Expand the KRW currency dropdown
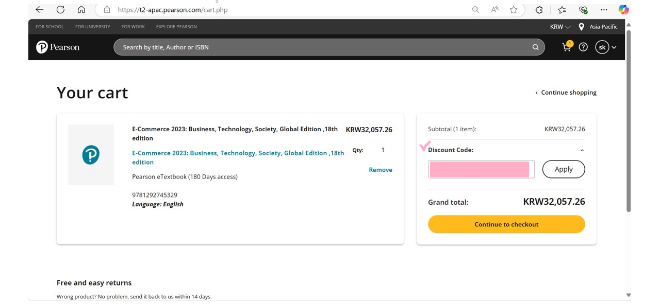Screen dimensions: 659x305 coord(561,27)
